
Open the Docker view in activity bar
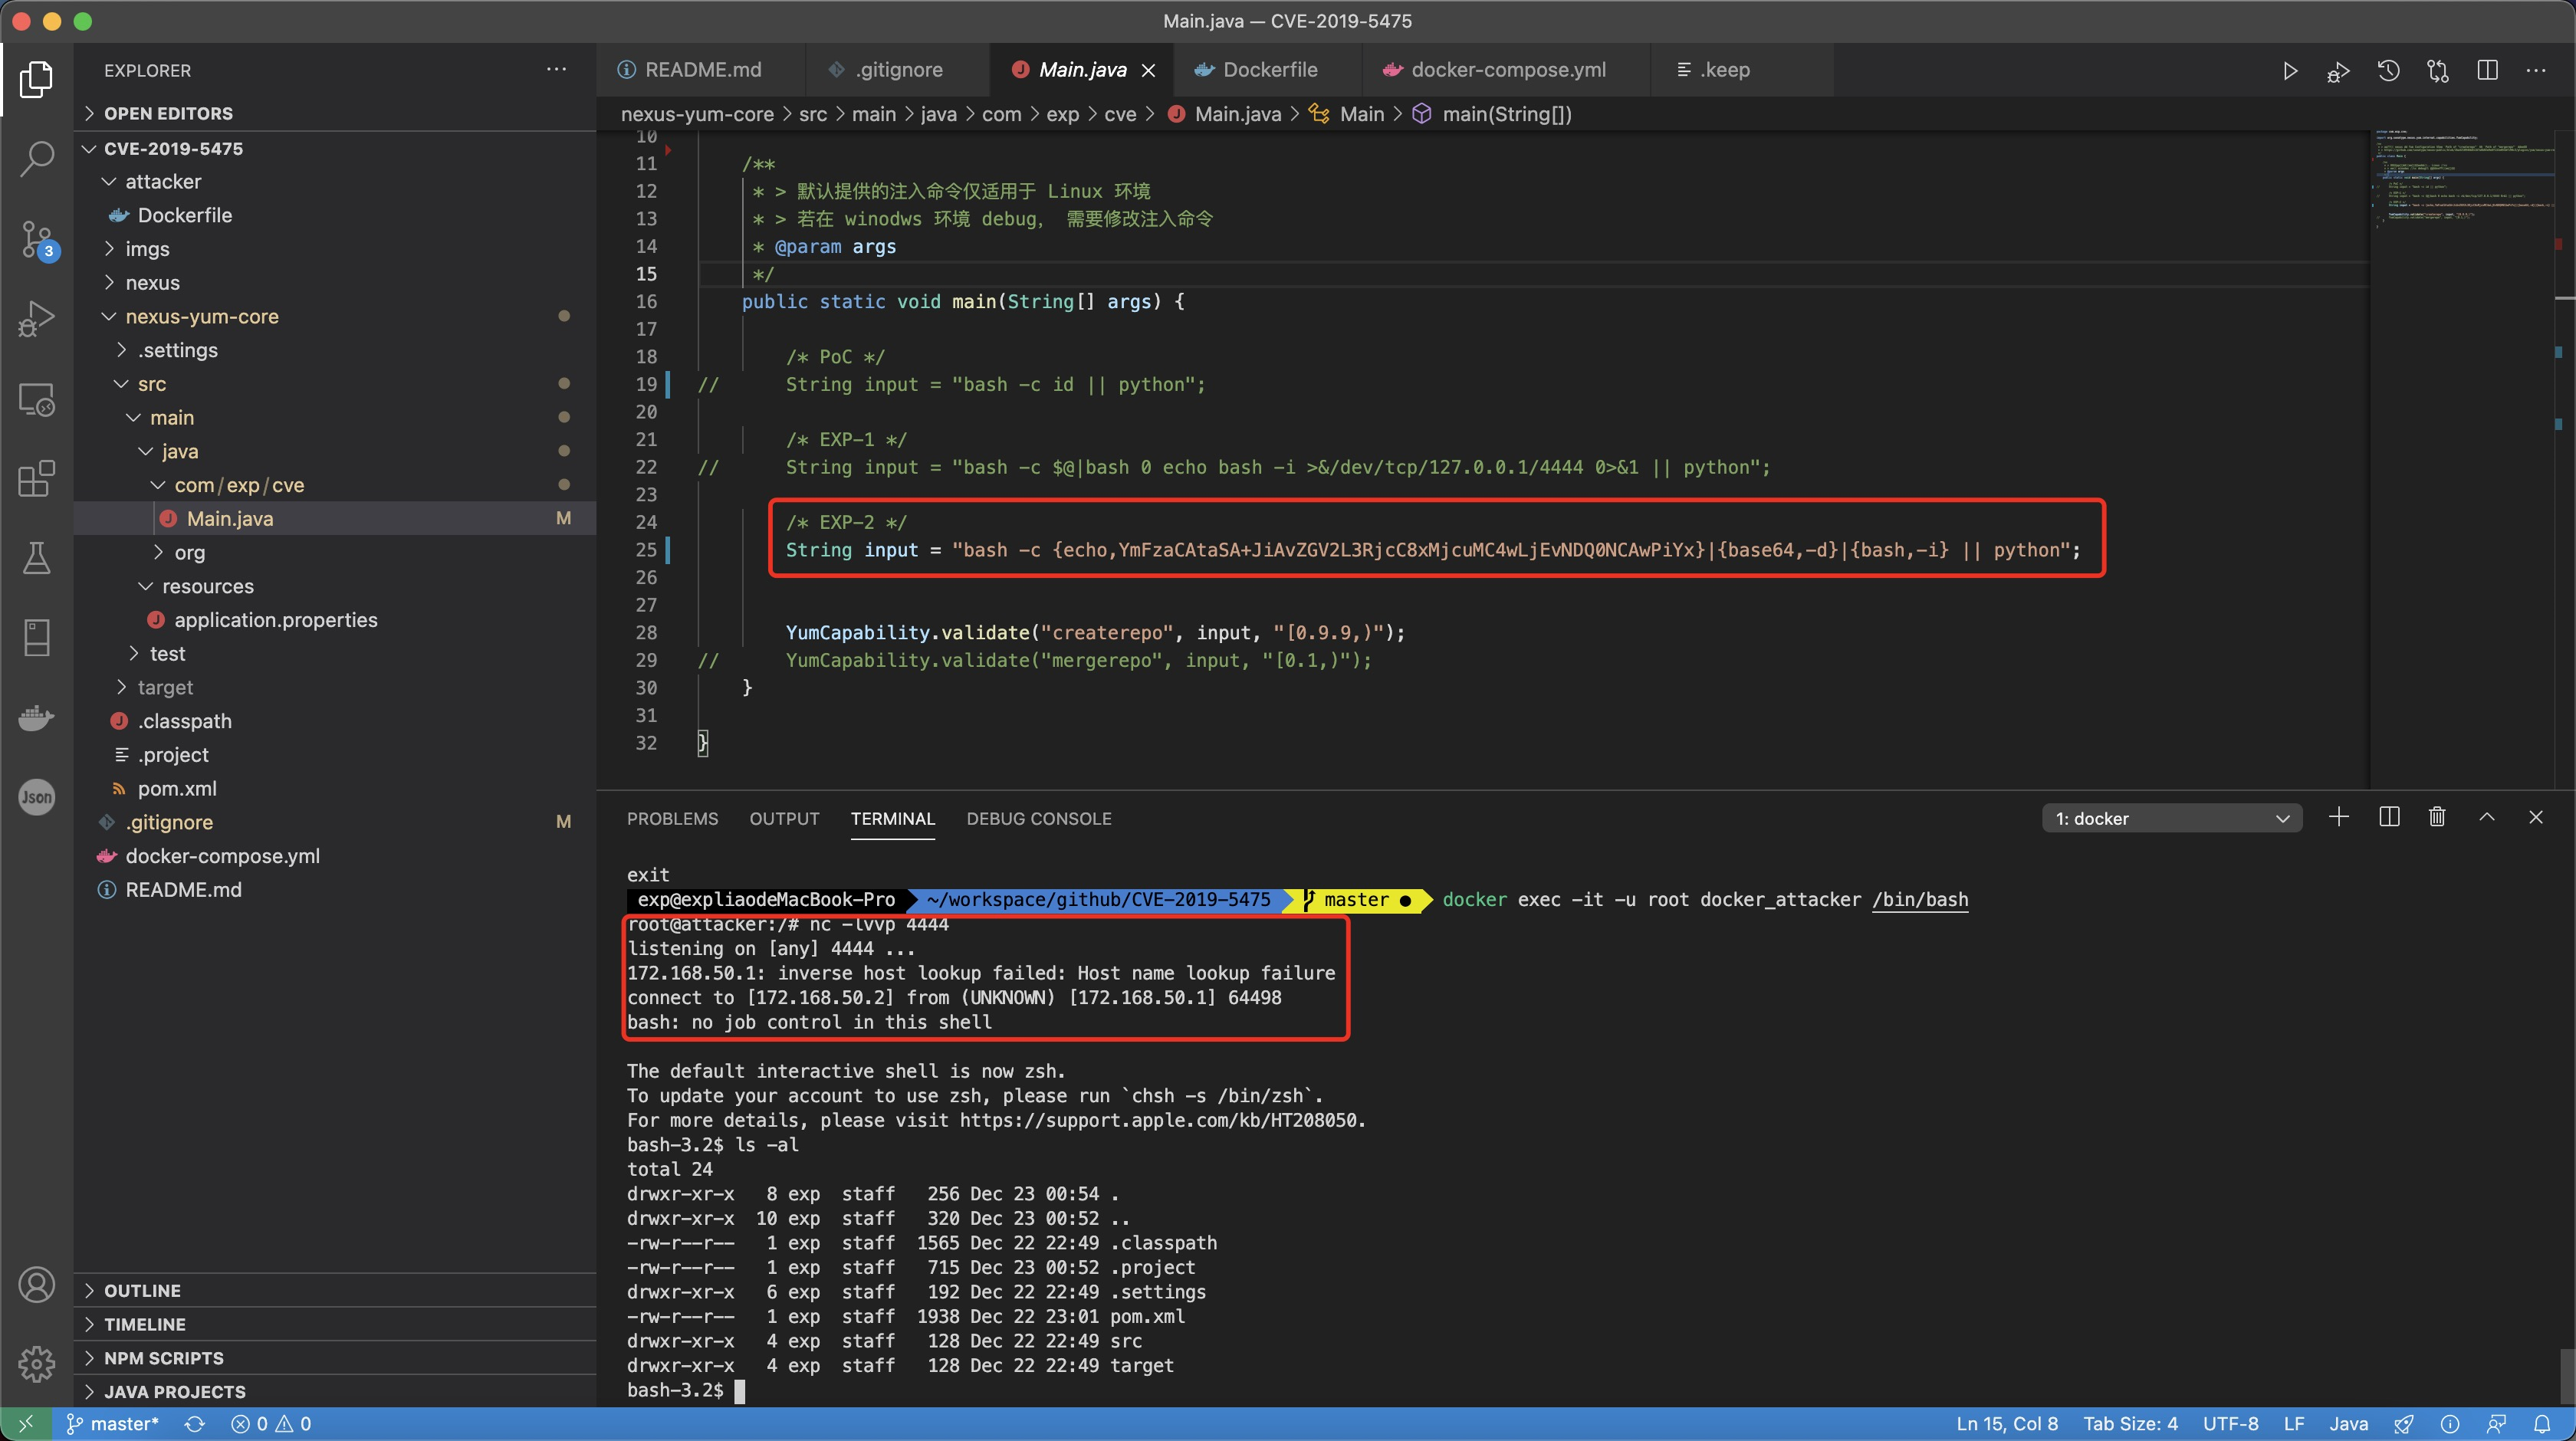37,717
